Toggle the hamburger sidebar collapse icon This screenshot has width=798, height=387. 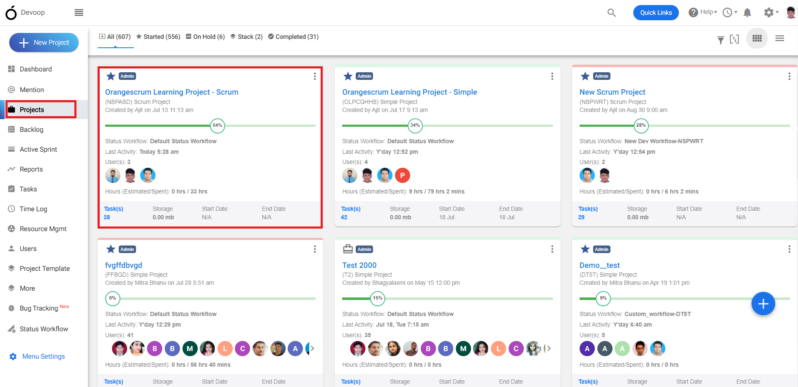79,13
